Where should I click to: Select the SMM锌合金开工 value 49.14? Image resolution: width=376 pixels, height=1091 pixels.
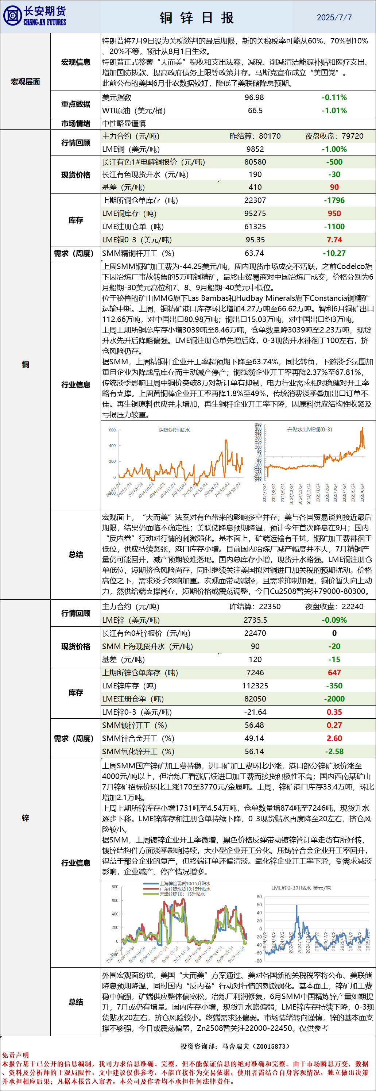pos(254,738)
